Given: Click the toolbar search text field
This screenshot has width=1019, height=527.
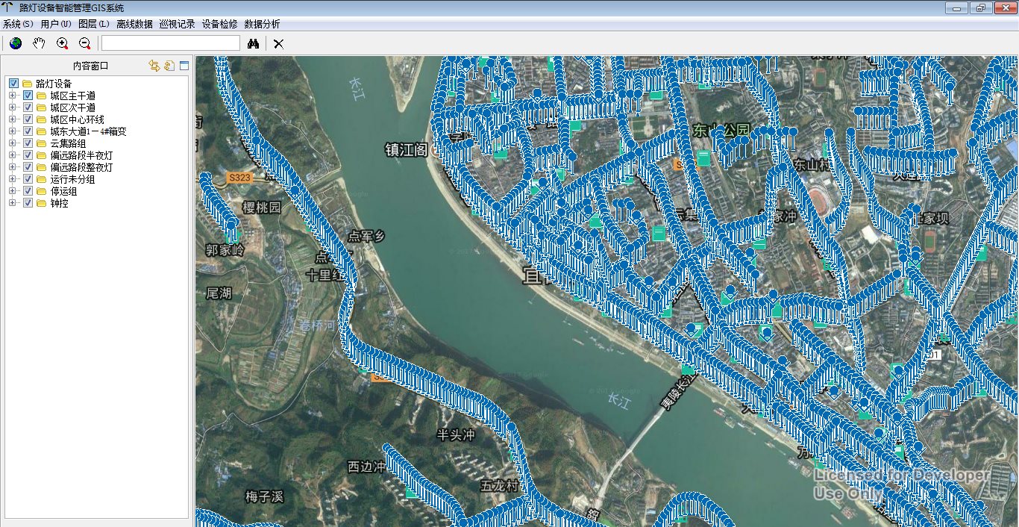Looking at the screenshot, I should (x=170, y=43).
